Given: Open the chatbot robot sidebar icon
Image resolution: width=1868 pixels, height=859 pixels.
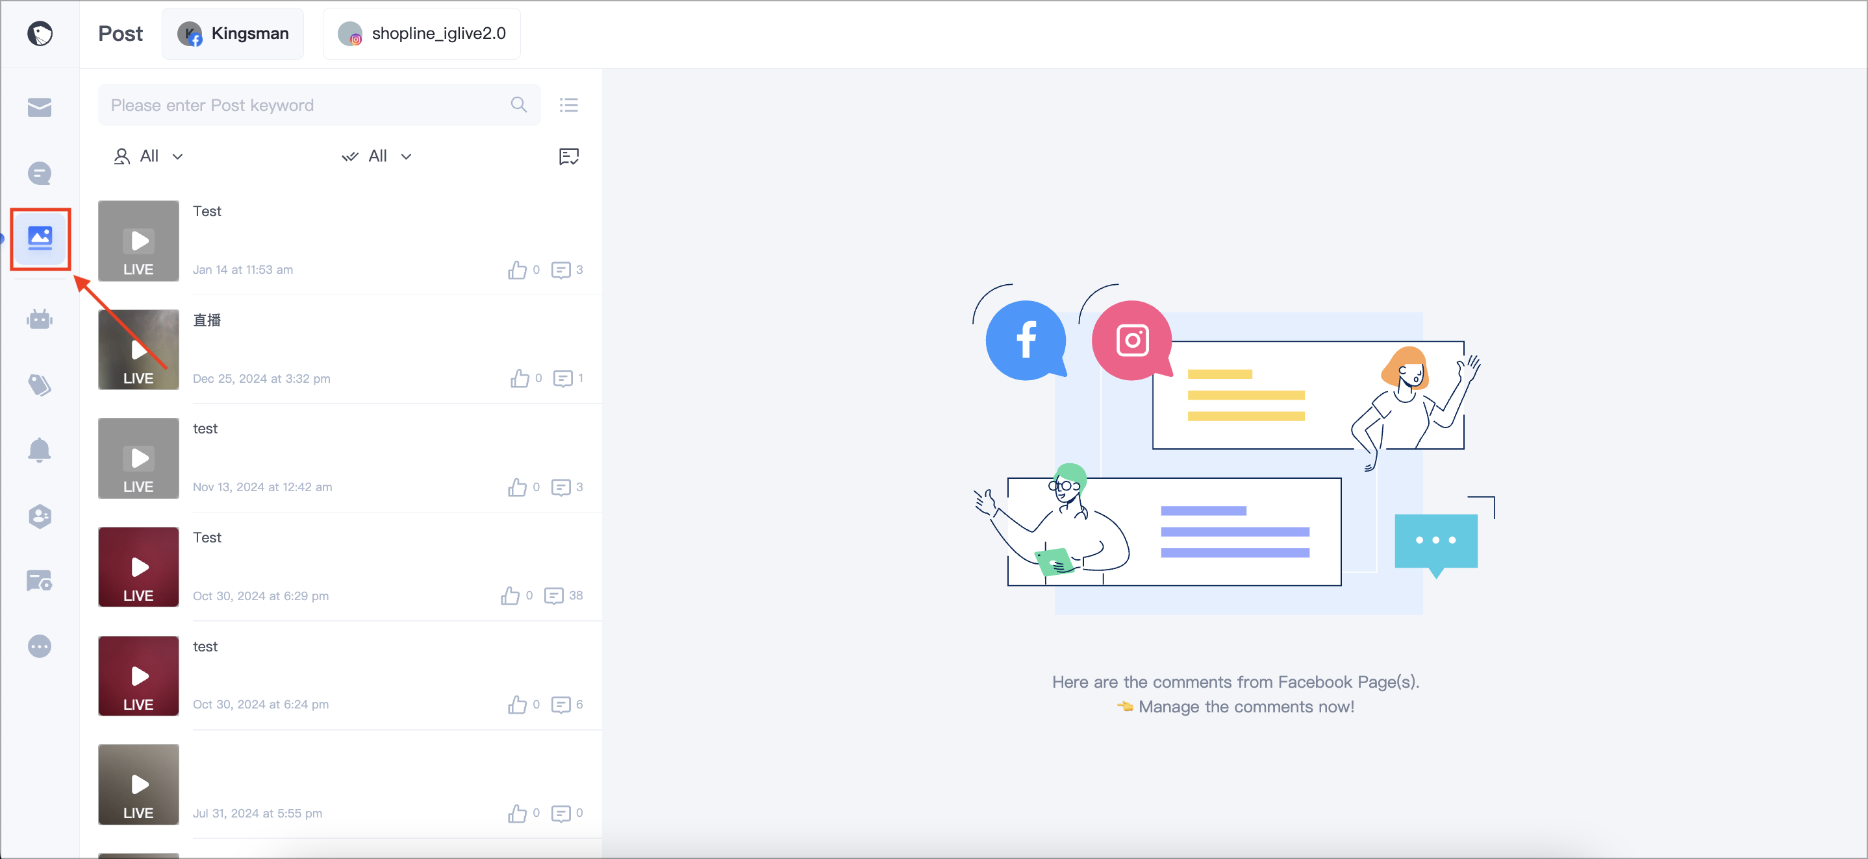Looking at the screenshot, I should (39, 319).
